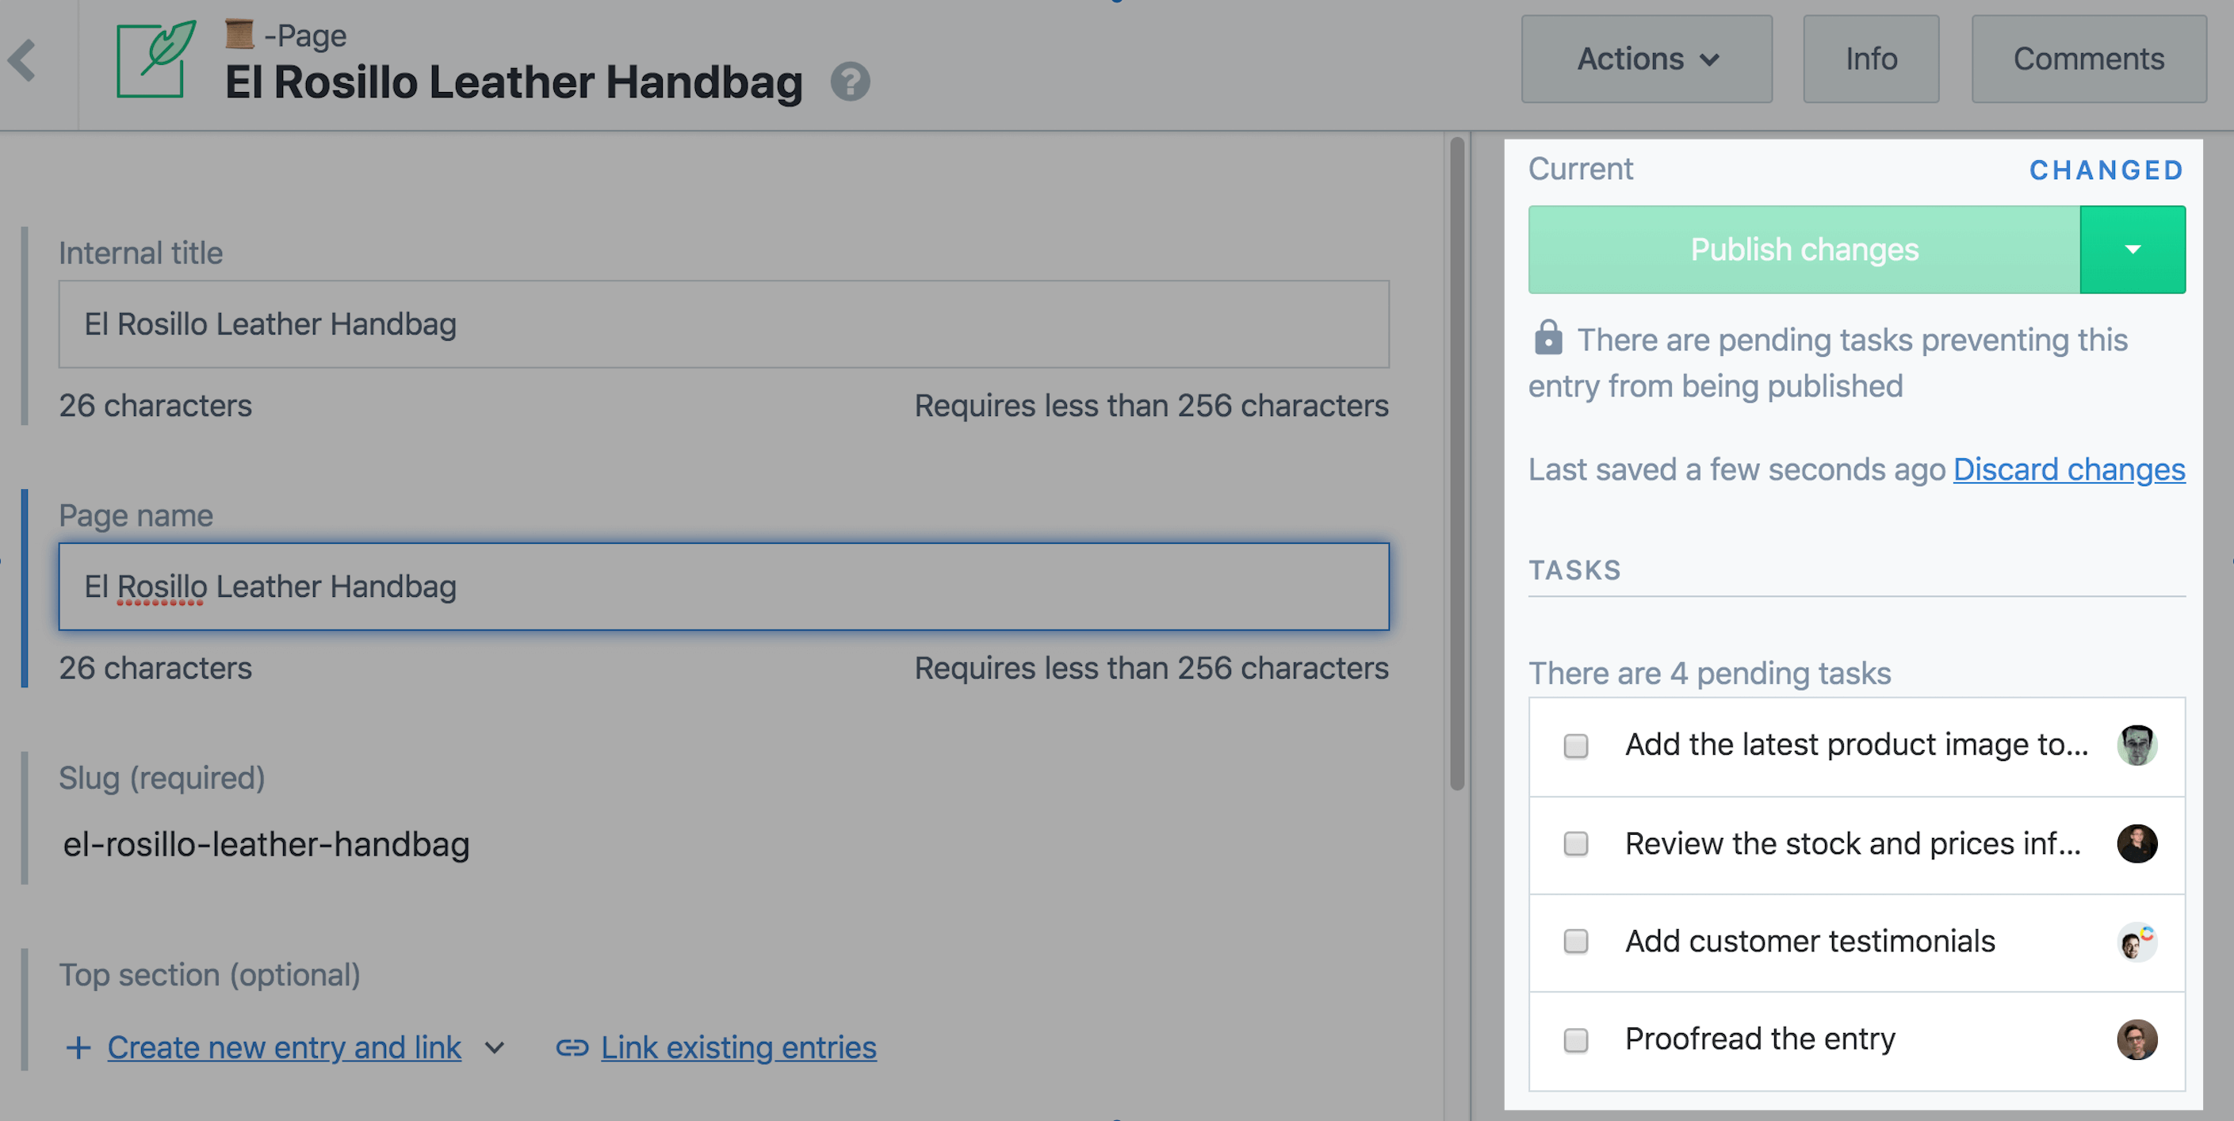
Task: Tick the Review the stock and prices checkbox
Action: pyautogui.click(x=1576, y=844)
